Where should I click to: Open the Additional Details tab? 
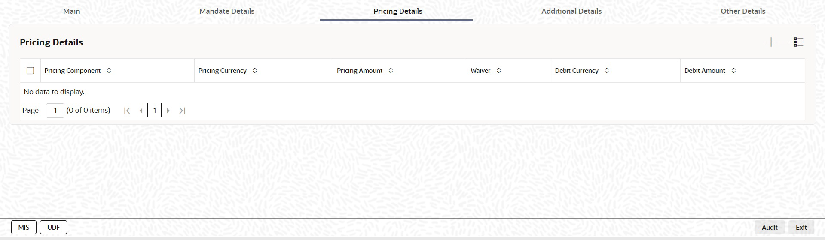point(571,11)
